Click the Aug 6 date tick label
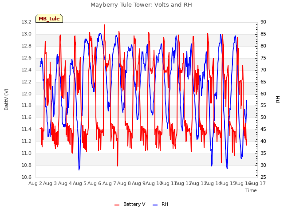This screenshot has height=213, width=284. [94, 183]
